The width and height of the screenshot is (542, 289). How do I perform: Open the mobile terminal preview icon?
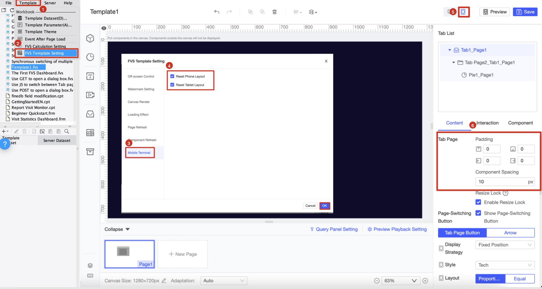(464, 12)
